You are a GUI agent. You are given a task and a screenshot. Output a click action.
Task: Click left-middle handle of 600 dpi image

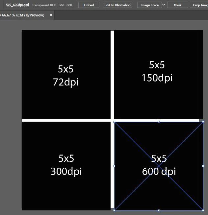[114, 166]
